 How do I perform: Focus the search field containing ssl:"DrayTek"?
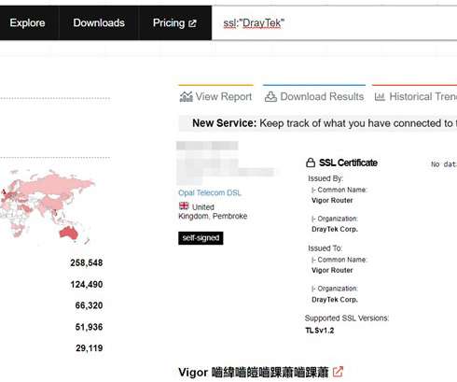tap(334, 23)
